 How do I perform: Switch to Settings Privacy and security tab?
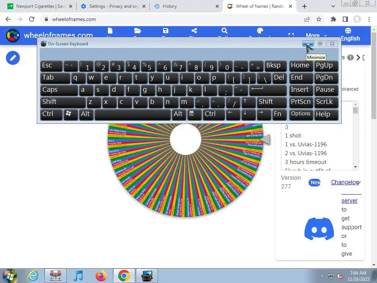pyautogui.click(x=113, y=6)
